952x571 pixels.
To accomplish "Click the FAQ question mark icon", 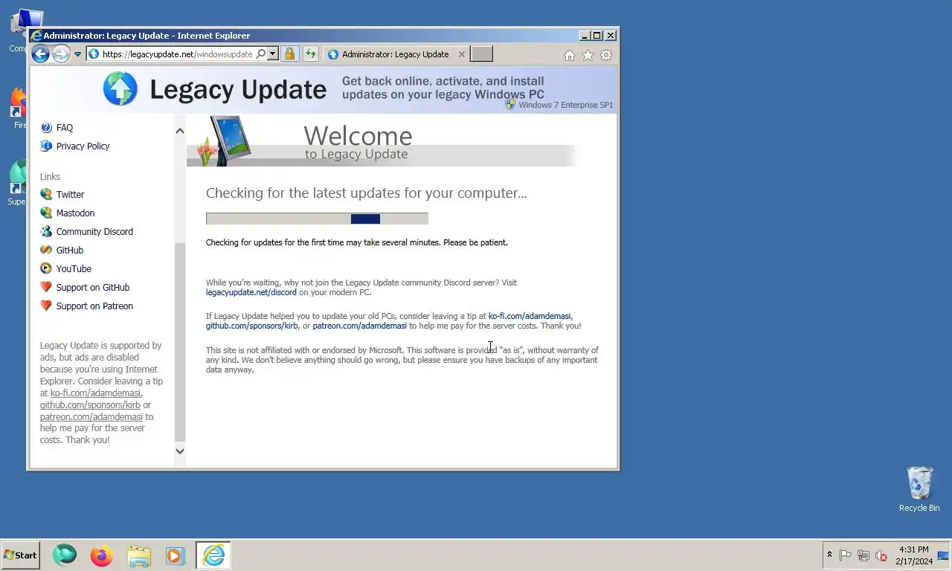I will 46,128.
